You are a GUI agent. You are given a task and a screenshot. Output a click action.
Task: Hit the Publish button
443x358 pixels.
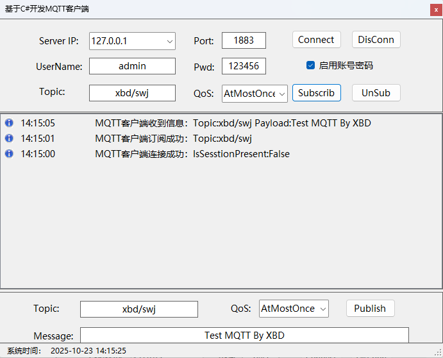[370, 309]
